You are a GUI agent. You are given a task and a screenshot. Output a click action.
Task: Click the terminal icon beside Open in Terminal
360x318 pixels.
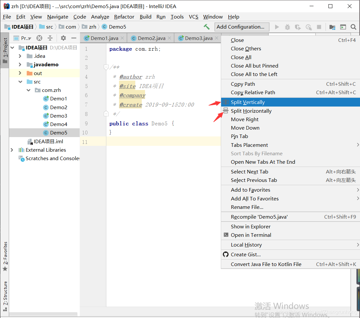[226, 235]
